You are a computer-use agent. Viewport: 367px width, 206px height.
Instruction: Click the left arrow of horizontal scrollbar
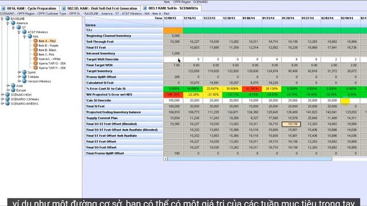pyautogui.click(x=166, y=159)
